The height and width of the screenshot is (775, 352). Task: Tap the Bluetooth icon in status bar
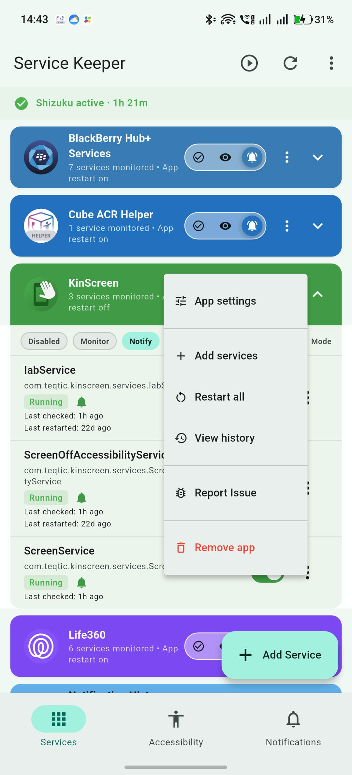(x=210, y=20)
